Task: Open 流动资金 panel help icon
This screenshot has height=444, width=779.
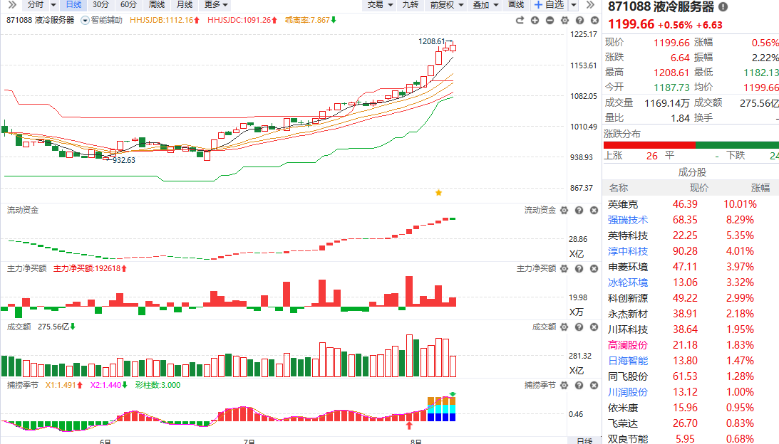Action: click(x=579, y=211)
